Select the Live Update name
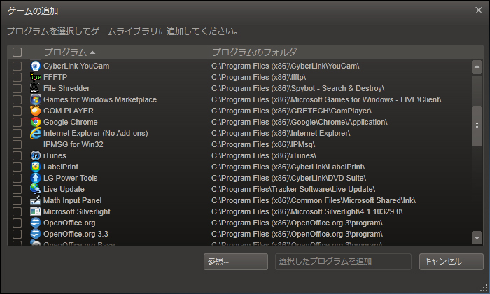This screenshot has height=294, width=490. [64, 189]
